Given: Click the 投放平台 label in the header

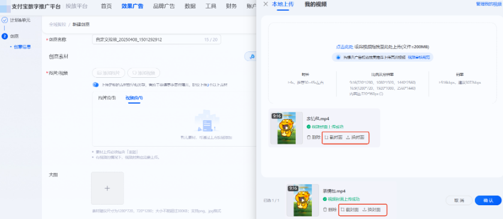Looking at the screenshot, I should coord(76,6).
